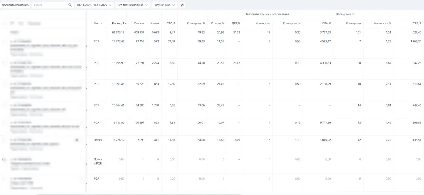
Task: Click the magnifier icon in the search box
Action: (x=70, y=5)
